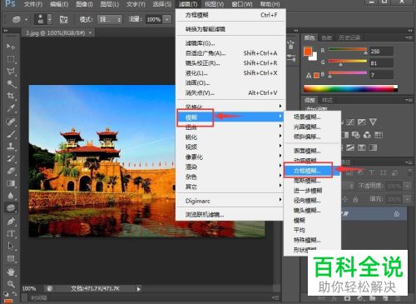Add a Vibrance adjustment (triangle icon)
This screenshot has height=304, width=416.
[373, 122]
